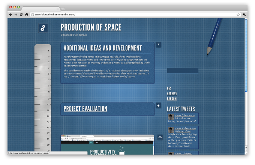Click the vertical scrollbar thumb
255x165 pixels.
pos(246,55)
